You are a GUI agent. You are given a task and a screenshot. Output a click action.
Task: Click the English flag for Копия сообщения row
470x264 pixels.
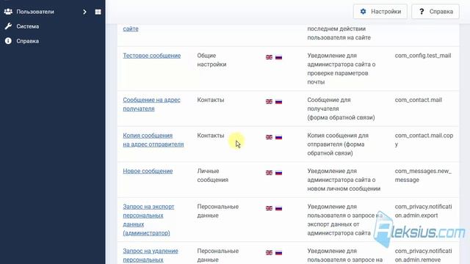[270, 137]
